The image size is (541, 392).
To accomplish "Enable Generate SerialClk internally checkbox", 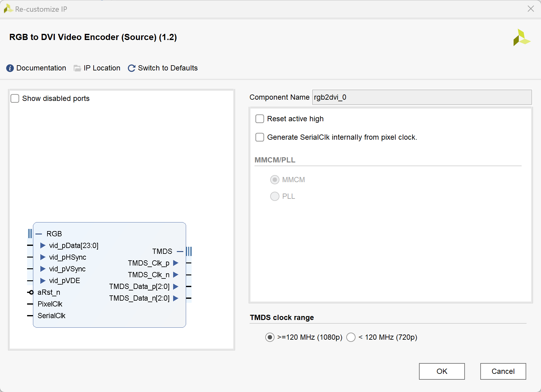I will pos(260,137).
